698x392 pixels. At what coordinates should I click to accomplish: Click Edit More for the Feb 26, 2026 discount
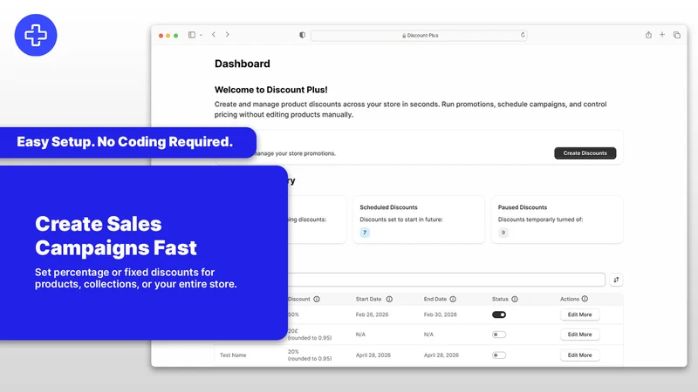click(579, 314)
